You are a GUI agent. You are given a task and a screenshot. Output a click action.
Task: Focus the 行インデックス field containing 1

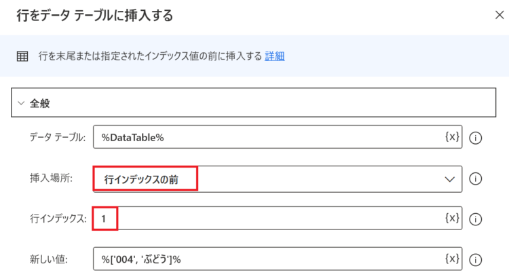point(278,219)
